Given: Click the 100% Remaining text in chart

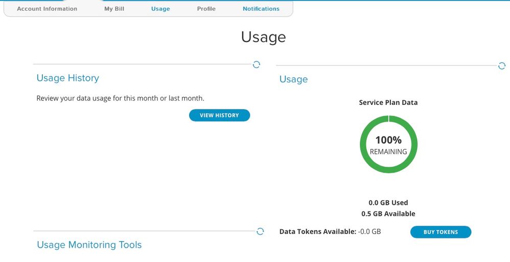Looking at the screenshot, I should coord(388,145).
